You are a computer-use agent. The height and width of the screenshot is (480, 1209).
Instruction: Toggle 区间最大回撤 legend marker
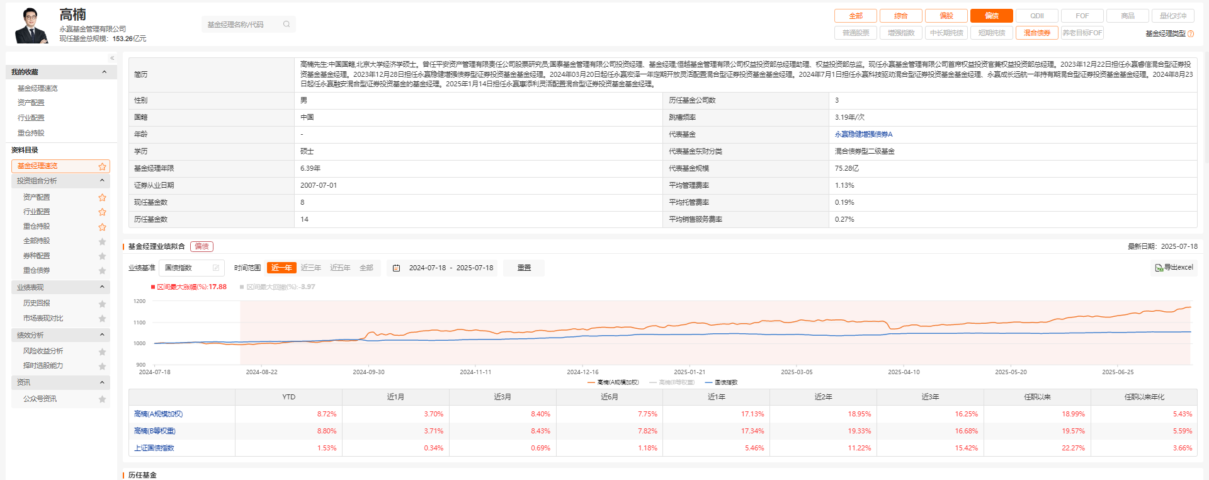(x=241, y=287)
